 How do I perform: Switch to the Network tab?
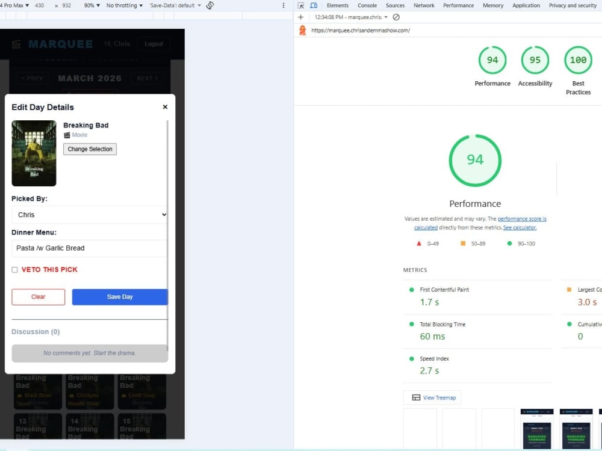[424, 5]
